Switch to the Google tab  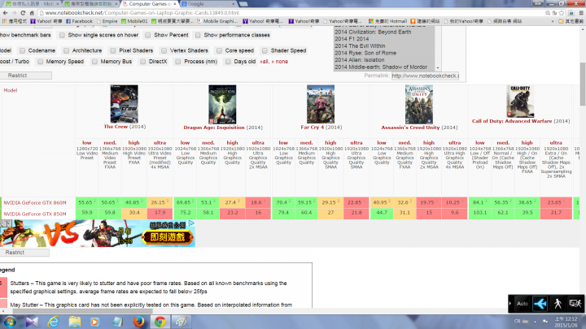(x=208, y=4)
